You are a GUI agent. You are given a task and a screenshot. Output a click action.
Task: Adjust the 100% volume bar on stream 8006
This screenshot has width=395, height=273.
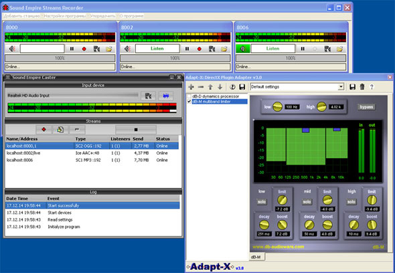tap(291, 58)
